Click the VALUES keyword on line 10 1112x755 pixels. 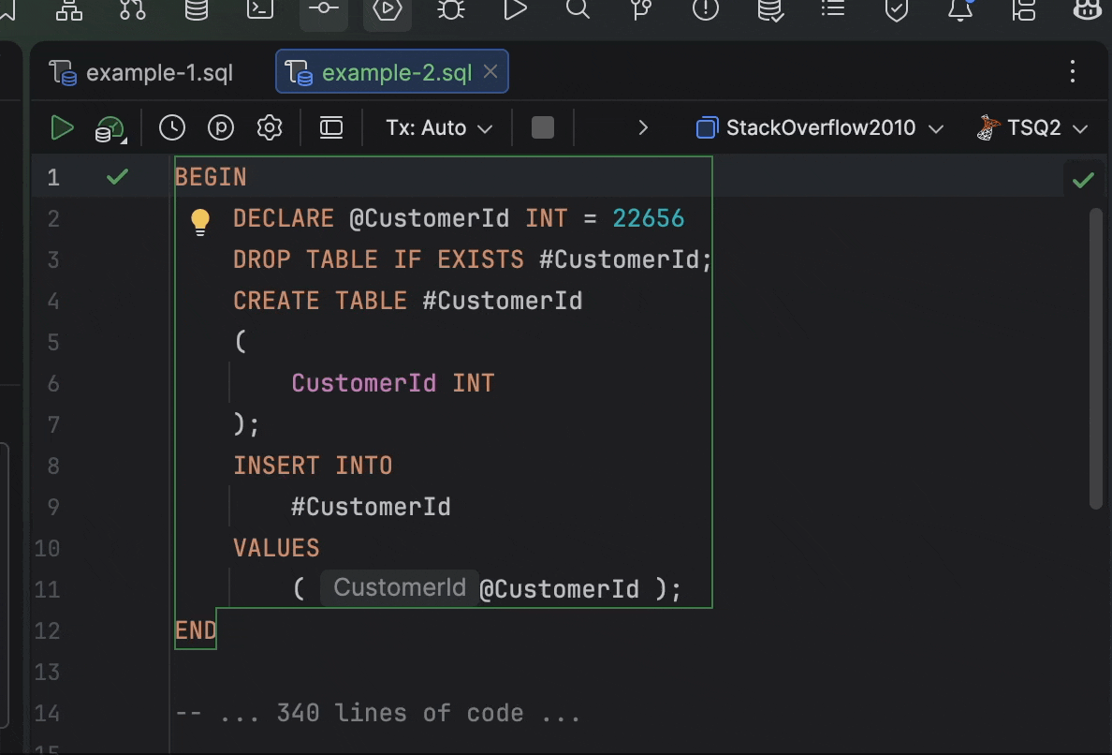[x=276, y=548]
